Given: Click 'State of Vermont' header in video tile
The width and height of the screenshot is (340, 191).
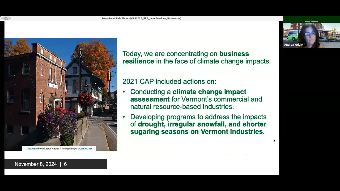Looking at the screenshot, I should coord(312,20).
